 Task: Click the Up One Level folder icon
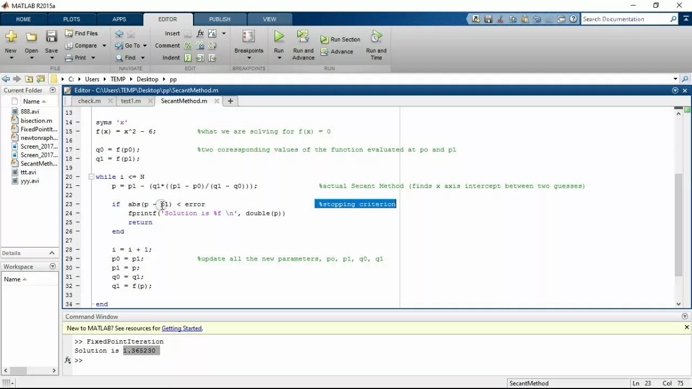pyautogui.click(x=29, y=79)
